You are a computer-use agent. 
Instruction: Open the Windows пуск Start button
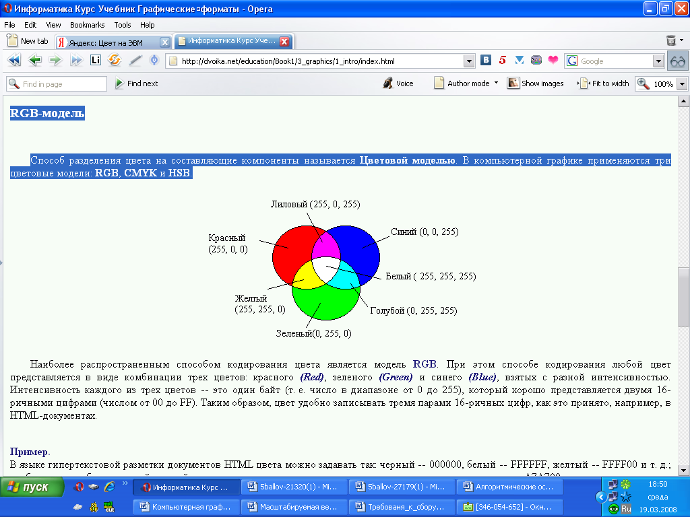(32, 487)
